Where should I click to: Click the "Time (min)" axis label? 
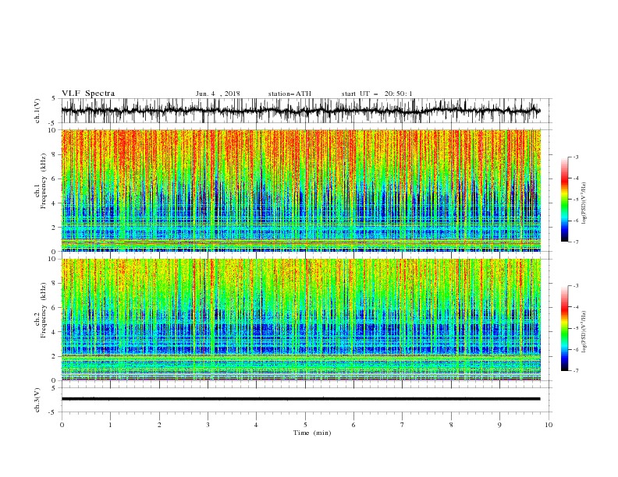[x=312, y=433]
